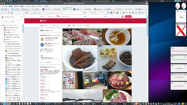Click the xclock analog clock face
This screenshot has width=187, height=105.
coord(181,17)
